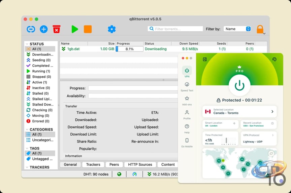Open Go Mobile in ExpressVPN sidebar

(x=187, y=143)
